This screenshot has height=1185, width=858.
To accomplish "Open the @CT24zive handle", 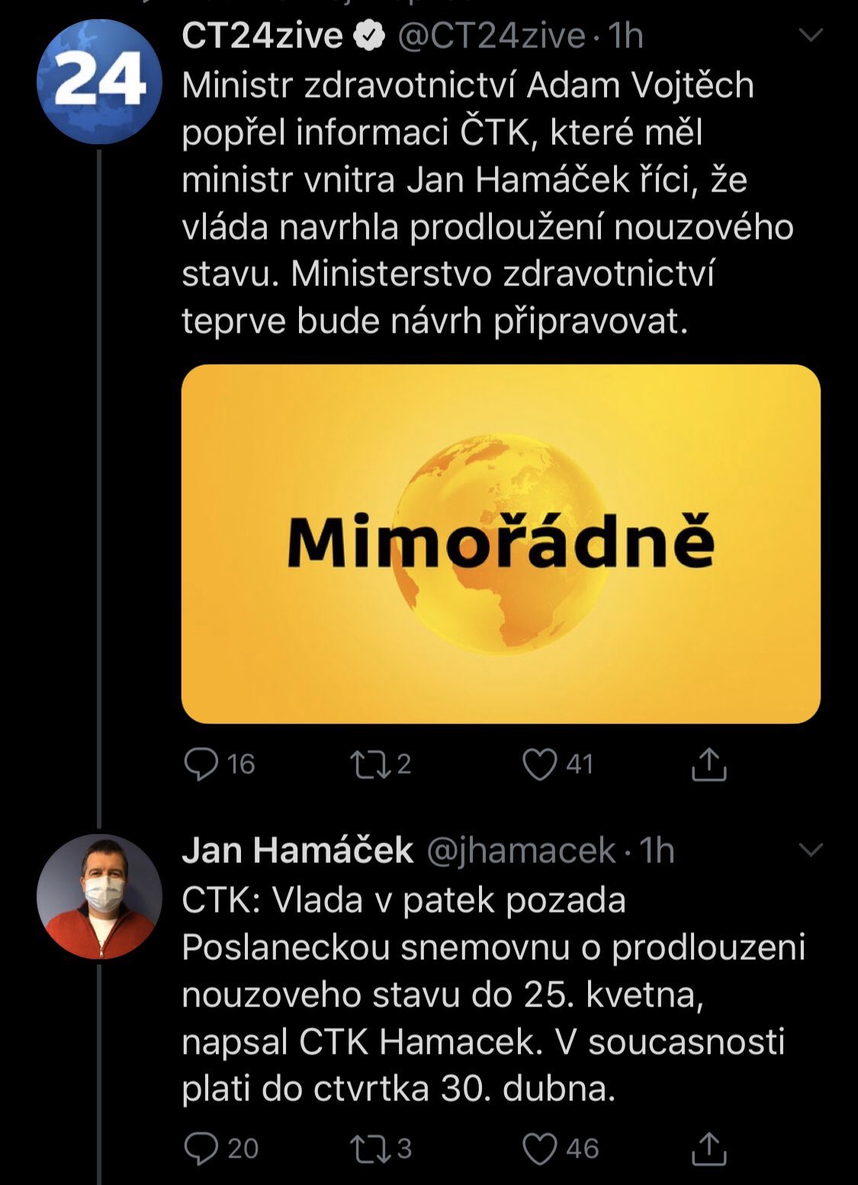I will (x=491, y=36).
